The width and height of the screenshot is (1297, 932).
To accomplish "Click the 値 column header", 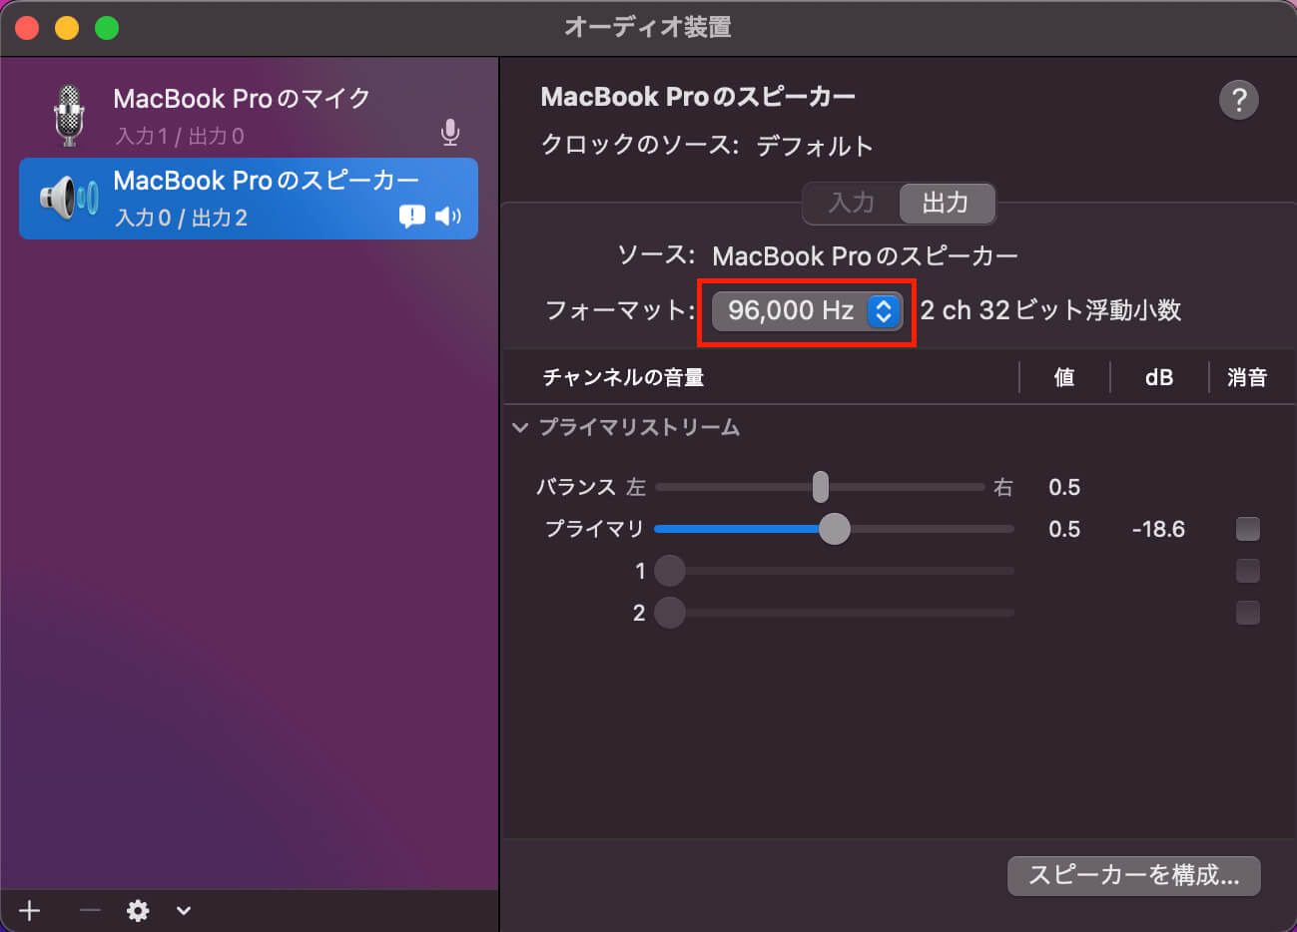I will 1064,377.
